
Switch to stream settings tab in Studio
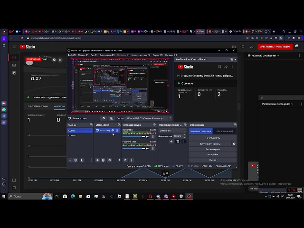coord(38,106)
